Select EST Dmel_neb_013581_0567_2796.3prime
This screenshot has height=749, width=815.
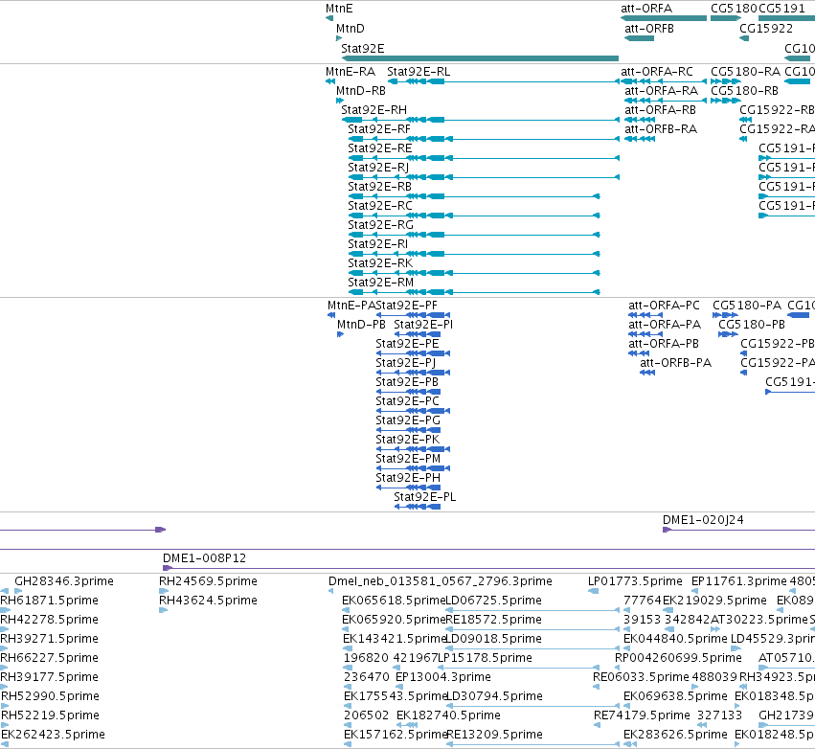(x=441, y=581)
